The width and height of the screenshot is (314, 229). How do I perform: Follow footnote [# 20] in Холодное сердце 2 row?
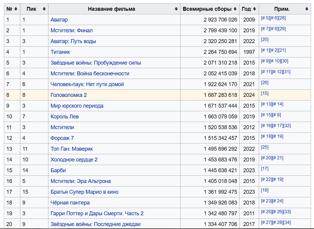click(x=266, y=158)
